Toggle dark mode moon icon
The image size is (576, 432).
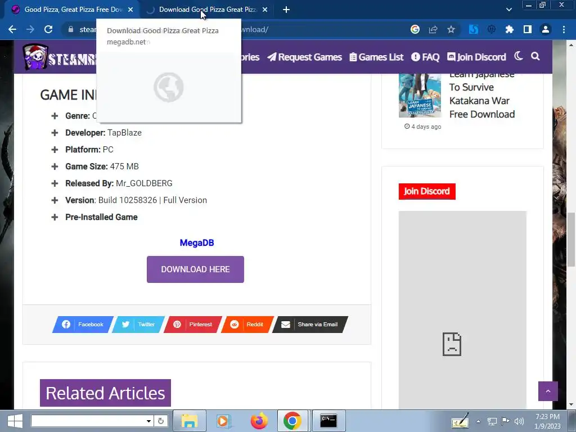[x=518, y=56]
